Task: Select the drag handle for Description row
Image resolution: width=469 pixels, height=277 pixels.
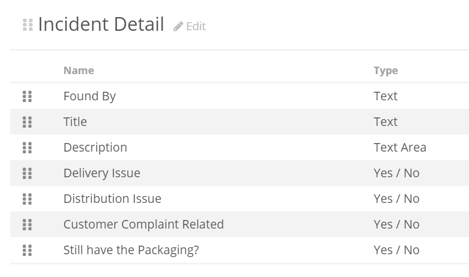Action: coord(27,148)
